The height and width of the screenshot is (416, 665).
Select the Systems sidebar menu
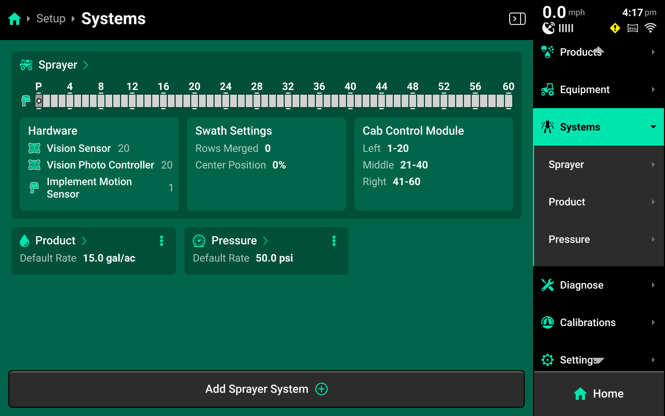[x=599, y=127]
